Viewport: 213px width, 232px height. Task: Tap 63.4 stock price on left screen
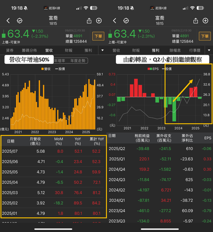point(18,34)
